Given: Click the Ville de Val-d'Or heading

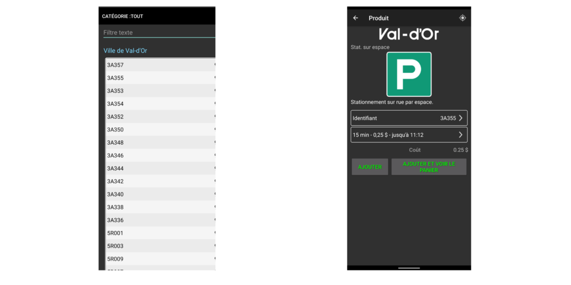Looking at the screenshot, I should click(125, 51).
